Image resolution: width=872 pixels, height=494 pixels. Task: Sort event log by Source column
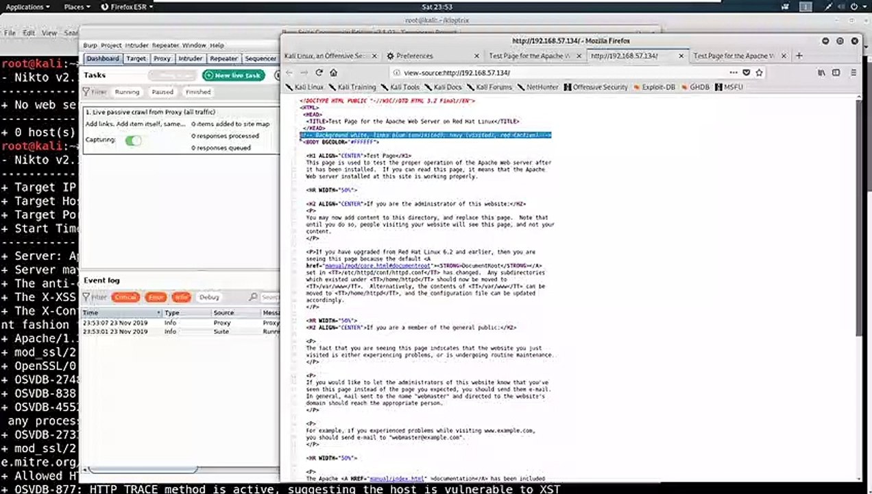(236, 313)
